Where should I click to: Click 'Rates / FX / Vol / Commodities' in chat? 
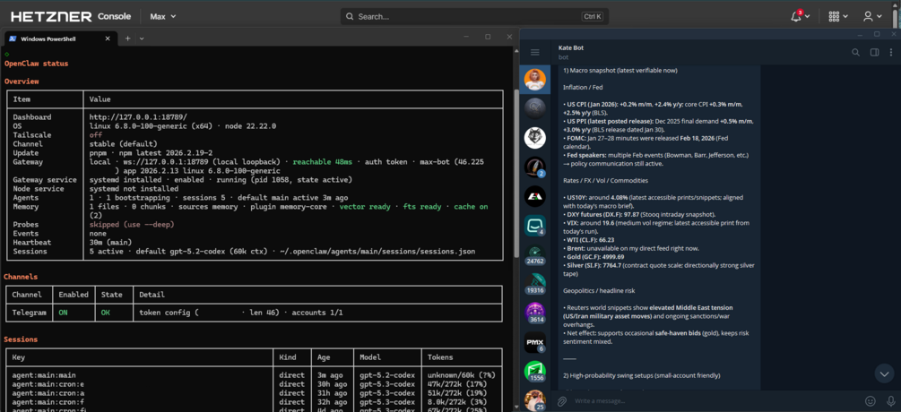point(604,181)
